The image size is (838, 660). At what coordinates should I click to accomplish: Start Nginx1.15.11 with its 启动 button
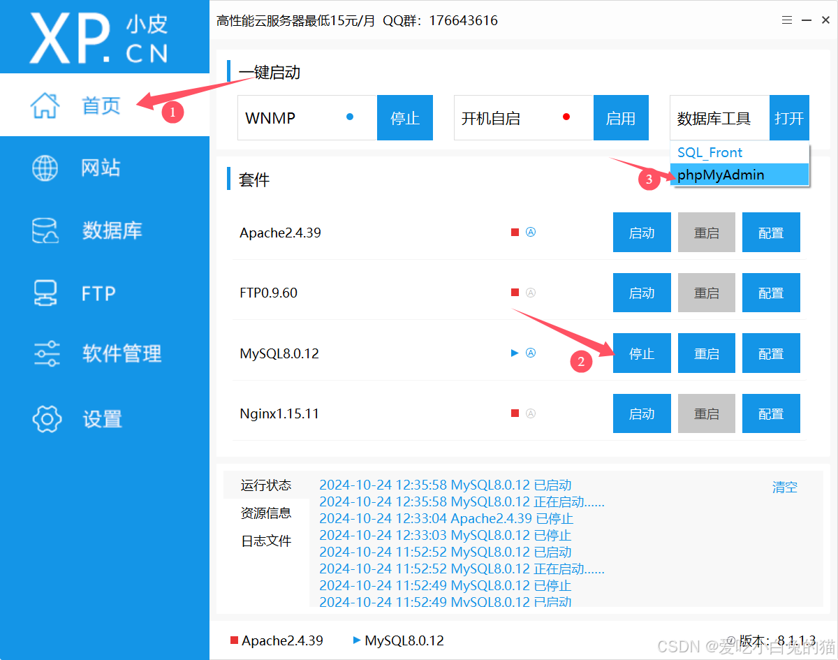click(x=642, y=413)
